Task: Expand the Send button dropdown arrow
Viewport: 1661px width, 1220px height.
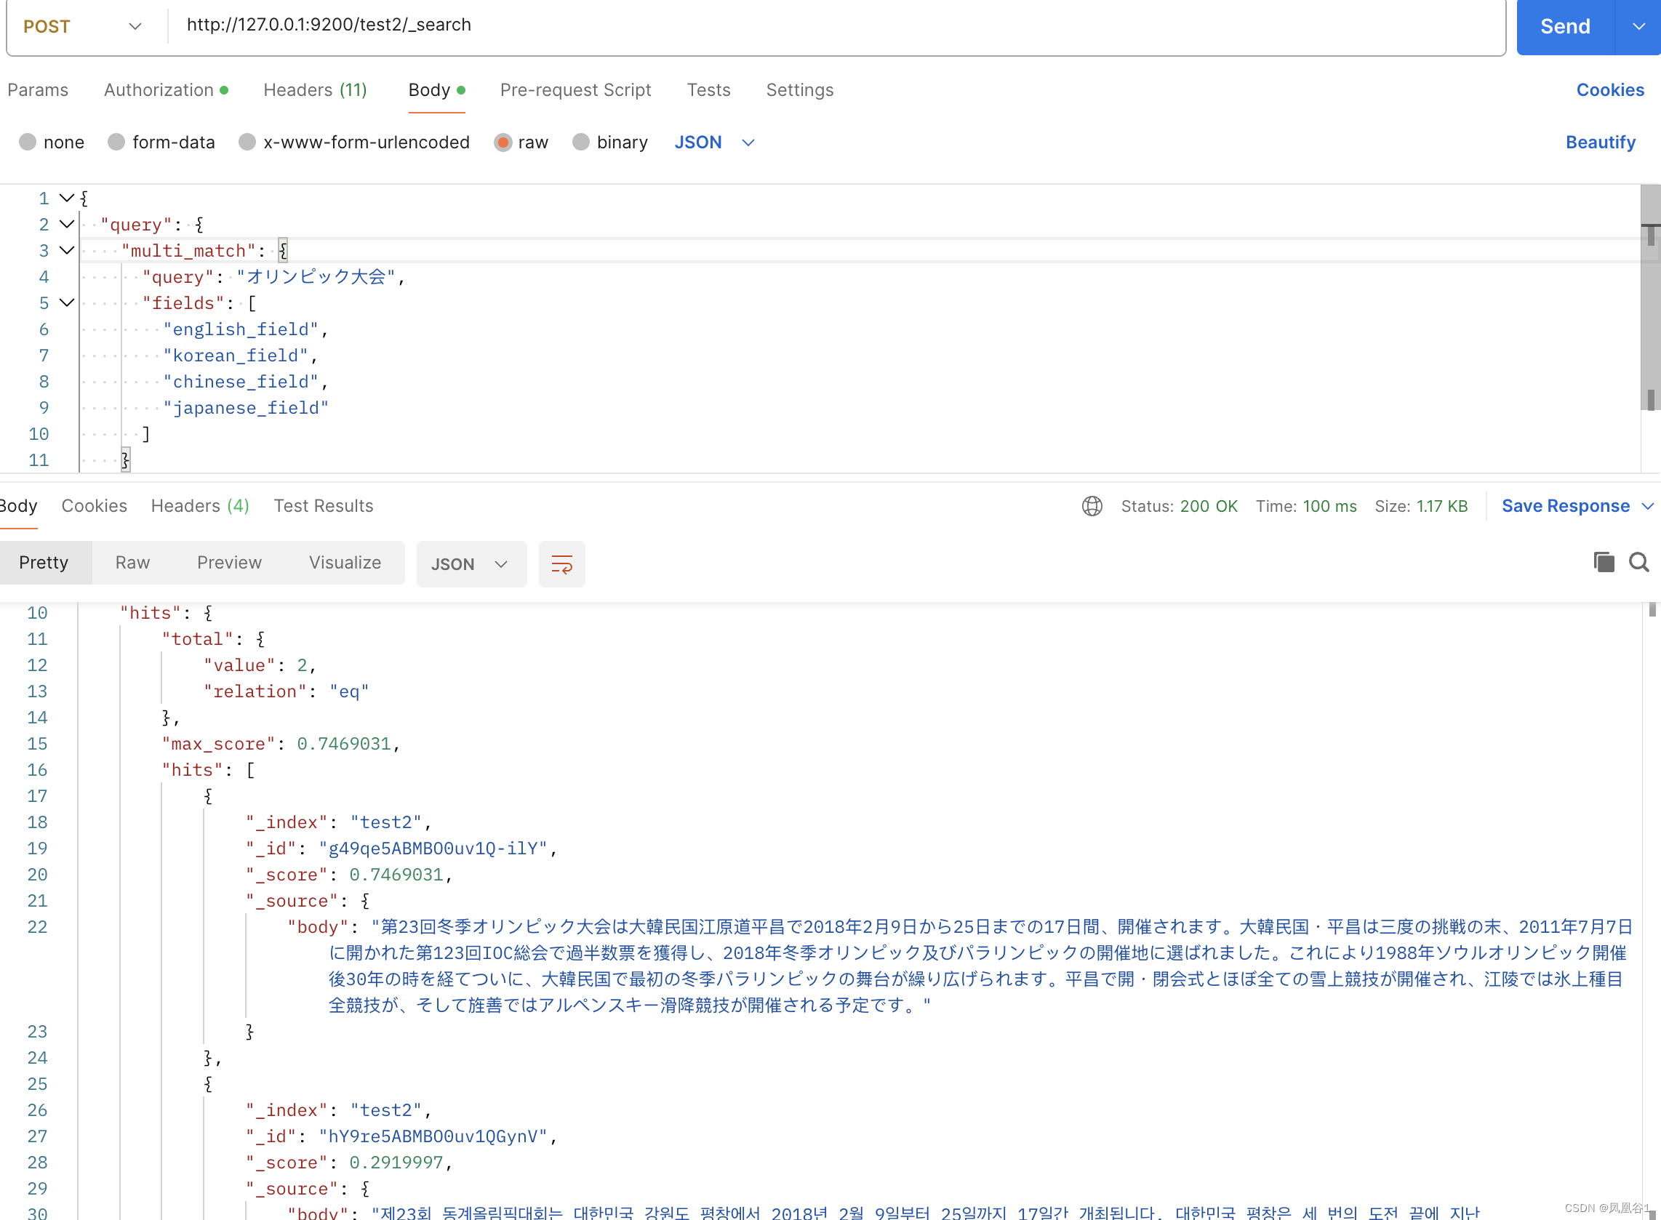Action: point(1638,27)
